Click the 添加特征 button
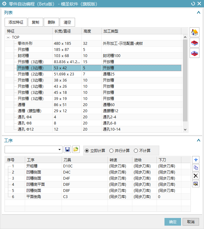 (16, 22)
